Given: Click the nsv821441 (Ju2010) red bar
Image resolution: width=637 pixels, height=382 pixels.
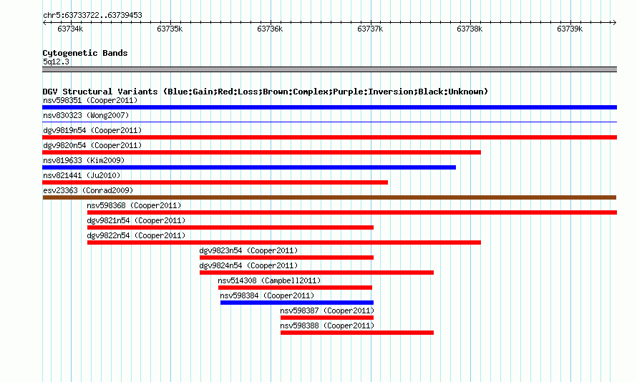Looking at the screenshot, I should click(215, 182).
